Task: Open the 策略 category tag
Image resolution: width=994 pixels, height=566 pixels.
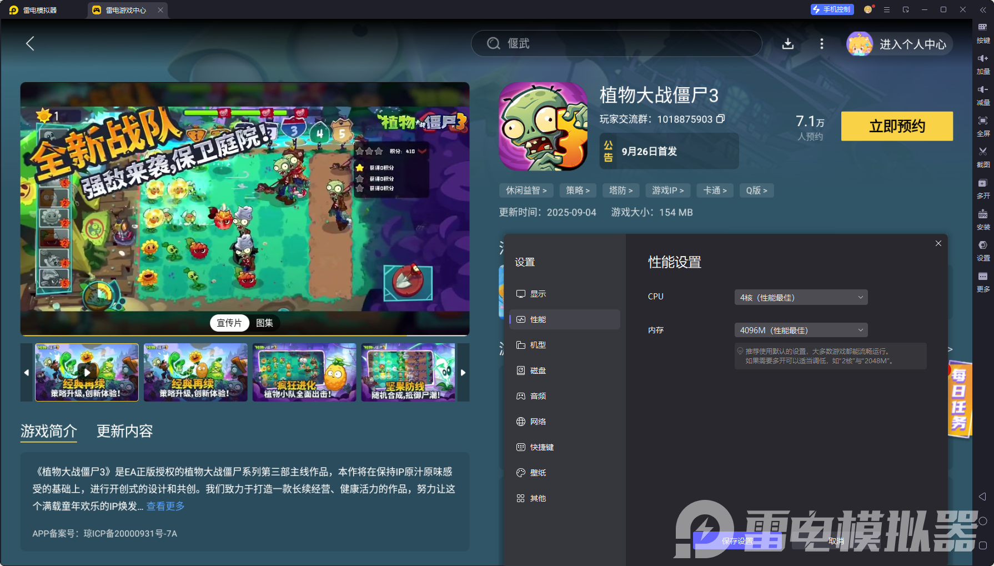Action: coord(578,191)
